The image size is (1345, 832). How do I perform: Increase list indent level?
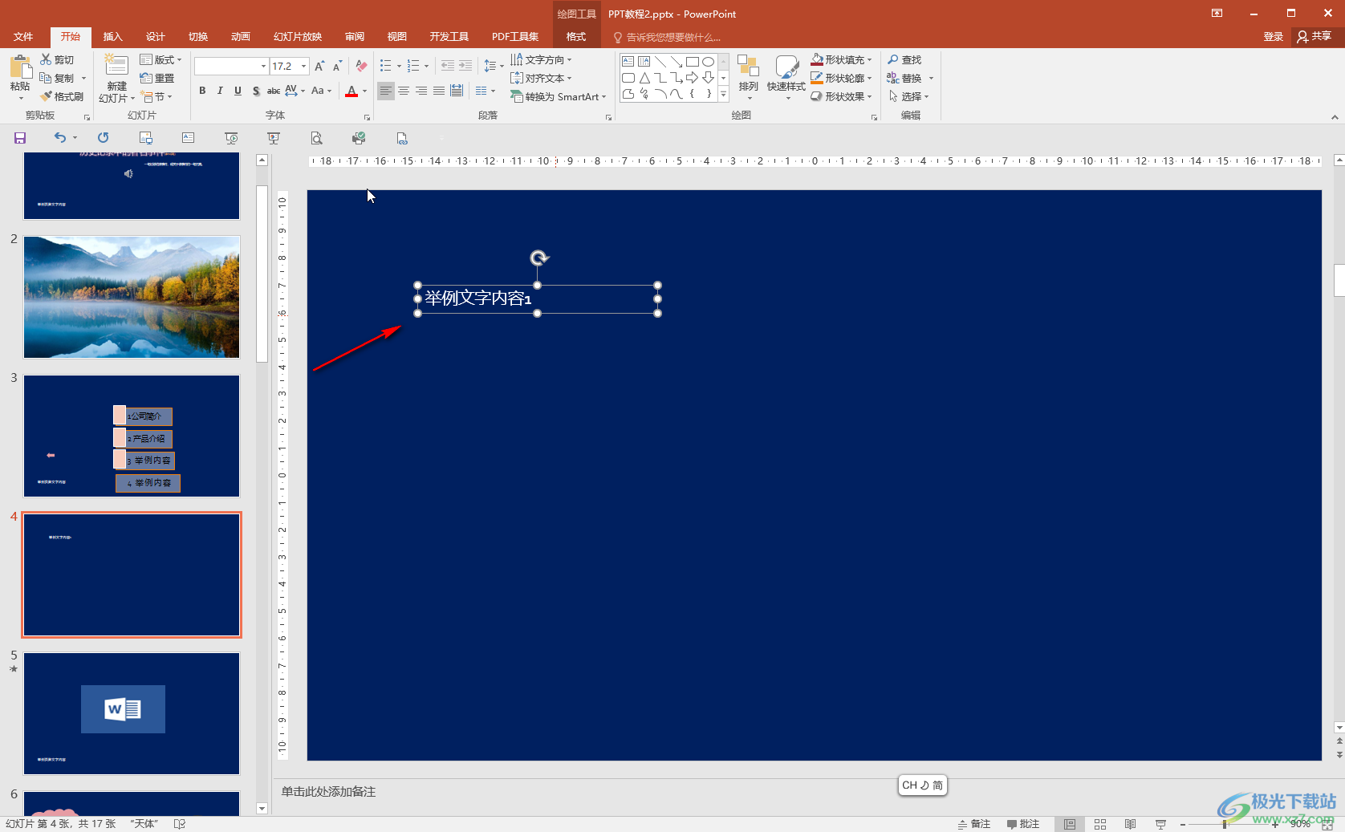(x=465, y=66)
